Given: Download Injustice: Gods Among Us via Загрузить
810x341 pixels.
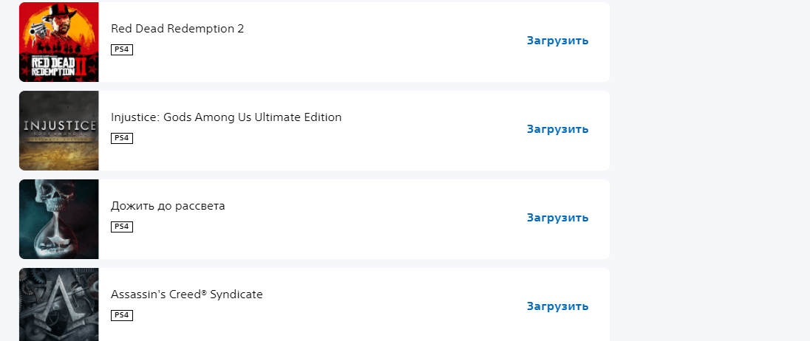Looking at the screenshot, I should pos(557,129).
